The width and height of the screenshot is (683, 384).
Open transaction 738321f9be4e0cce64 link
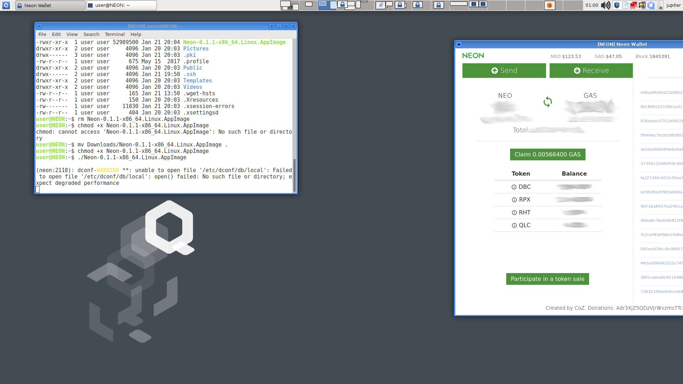point(661,292)
